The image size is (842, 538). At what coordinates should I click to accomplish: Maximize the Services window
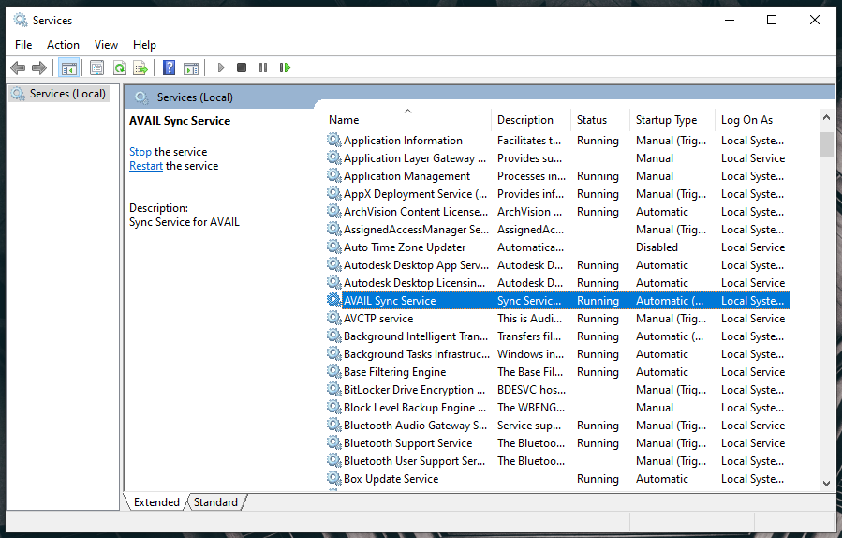pyautogui.click(x=772, y=20)
